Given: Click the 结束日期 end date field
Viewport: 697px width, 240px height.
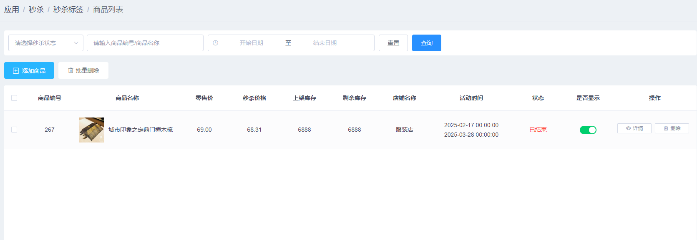Looking at the screenshot, I should click(x=325, y=43).
